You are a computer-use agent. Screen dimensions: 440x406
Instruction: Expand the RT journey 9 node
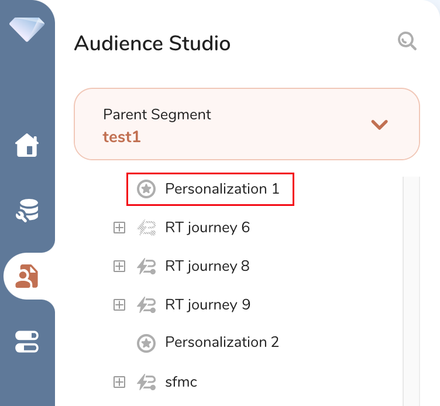point(119,305)
